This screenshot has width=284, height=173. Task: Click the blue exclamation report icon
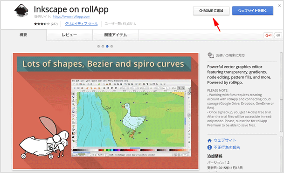click(x=209, y=147)
